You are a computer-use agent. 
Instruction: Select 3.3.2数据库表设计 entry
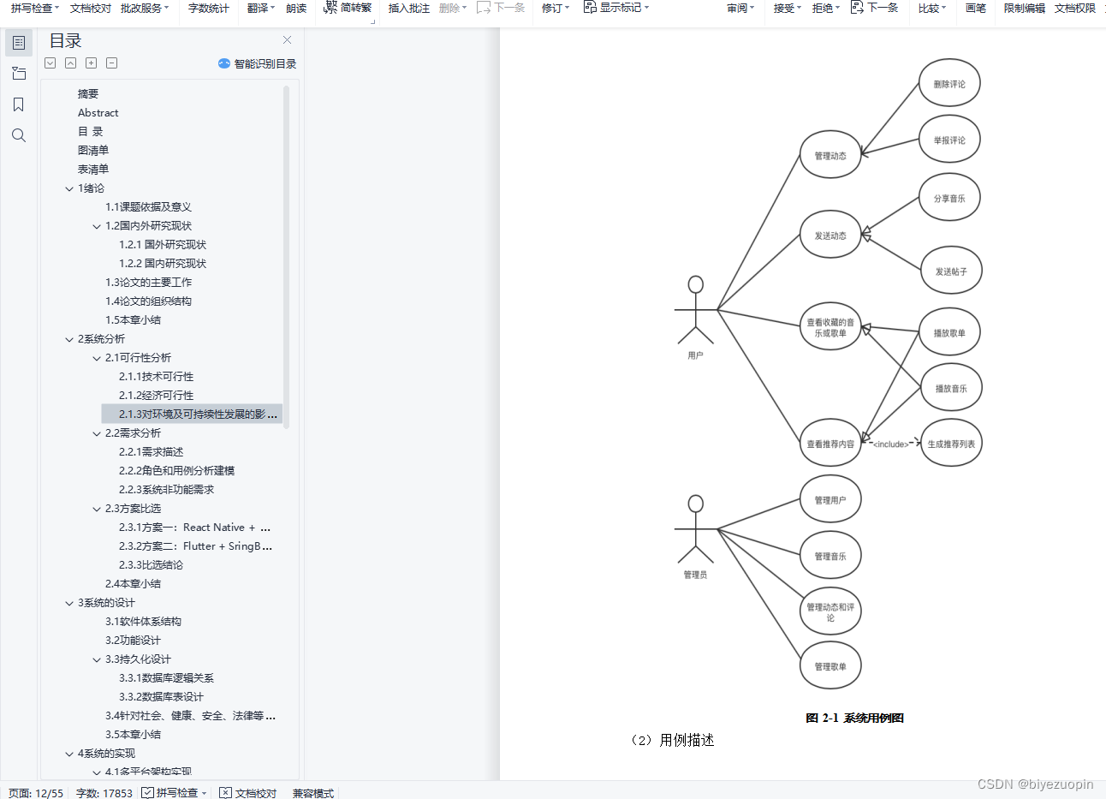[161, 697]
